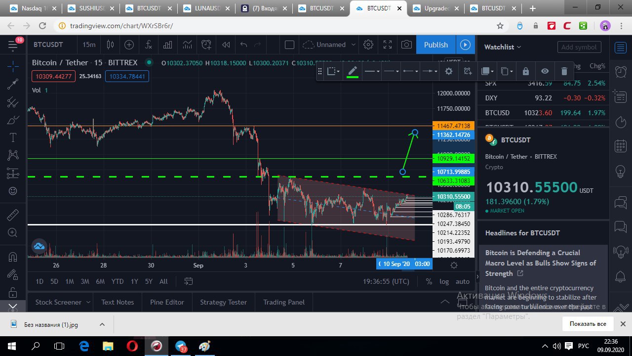The image size is (632, 356).
Task: Take a chart snapshot with camera icon
Action: 406,45
